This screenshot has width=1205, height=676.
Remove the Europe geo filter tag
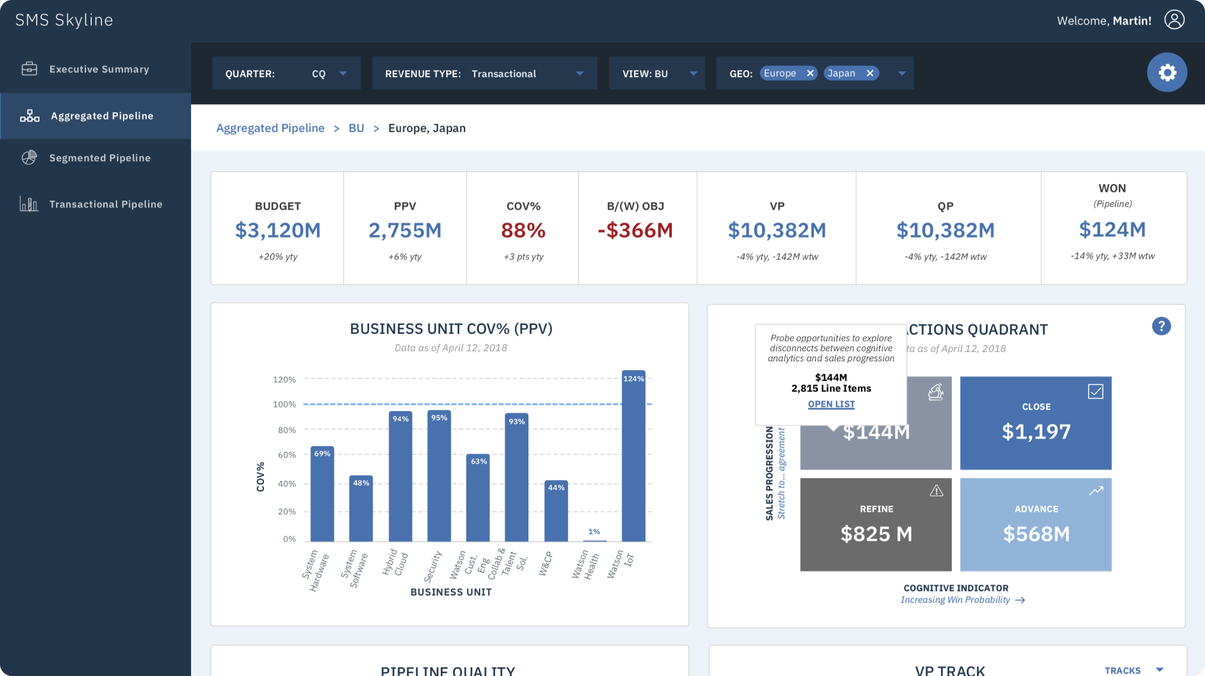pos(810,73)
